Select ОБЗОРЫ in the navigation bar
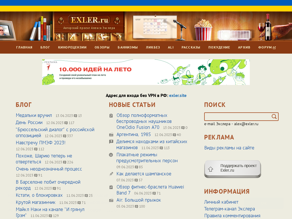This screenshot has width=292, height=219. click(102, 47)
